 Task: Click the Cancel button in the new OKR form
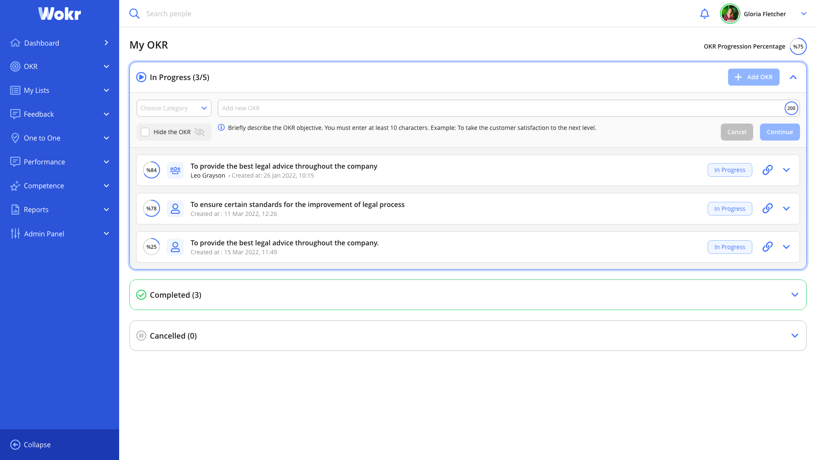737,132
